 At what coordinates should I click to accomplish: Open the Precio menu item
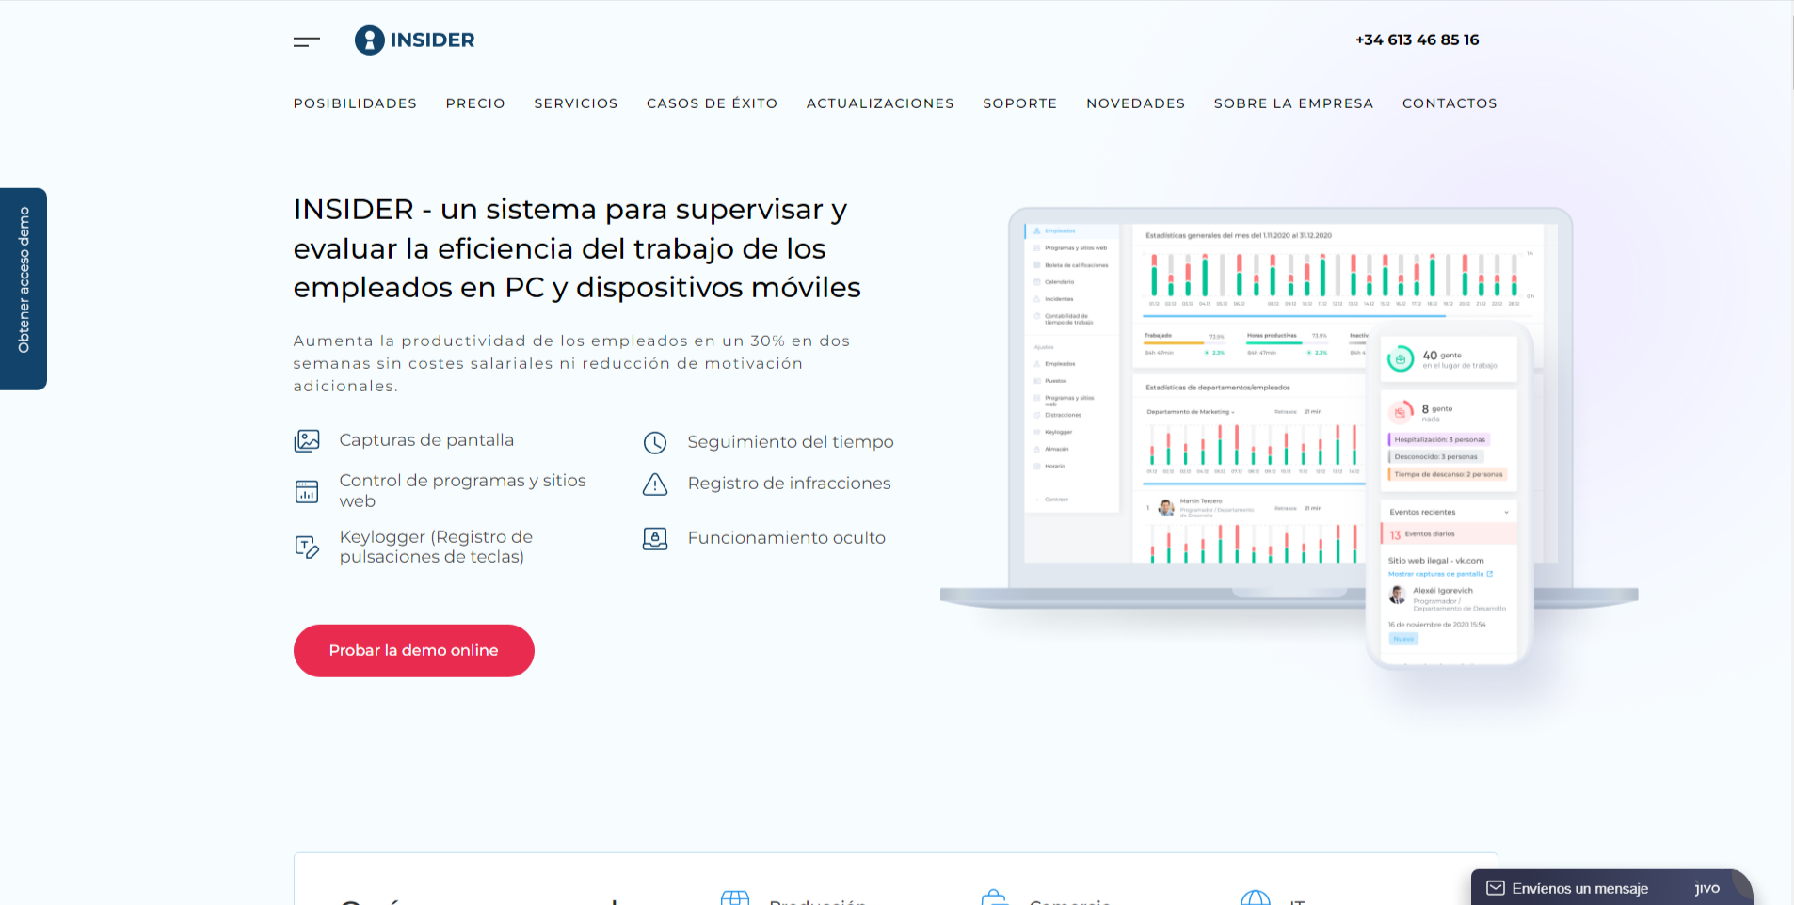tap(475, 103)
